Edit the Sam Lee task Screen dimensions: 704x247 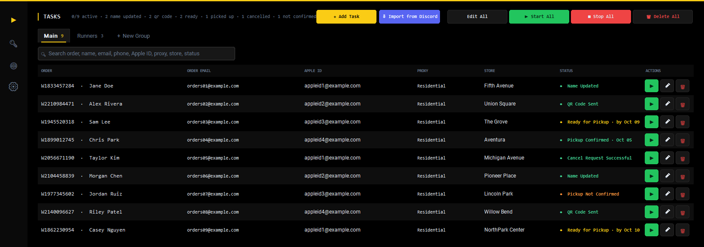pyautogui.click(x=667, y=122)
